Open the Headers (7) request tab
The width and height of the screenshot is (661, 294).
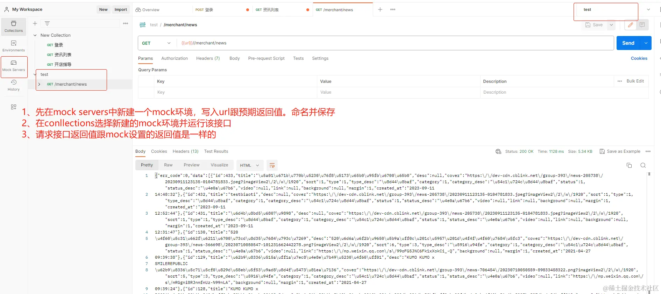208,58
